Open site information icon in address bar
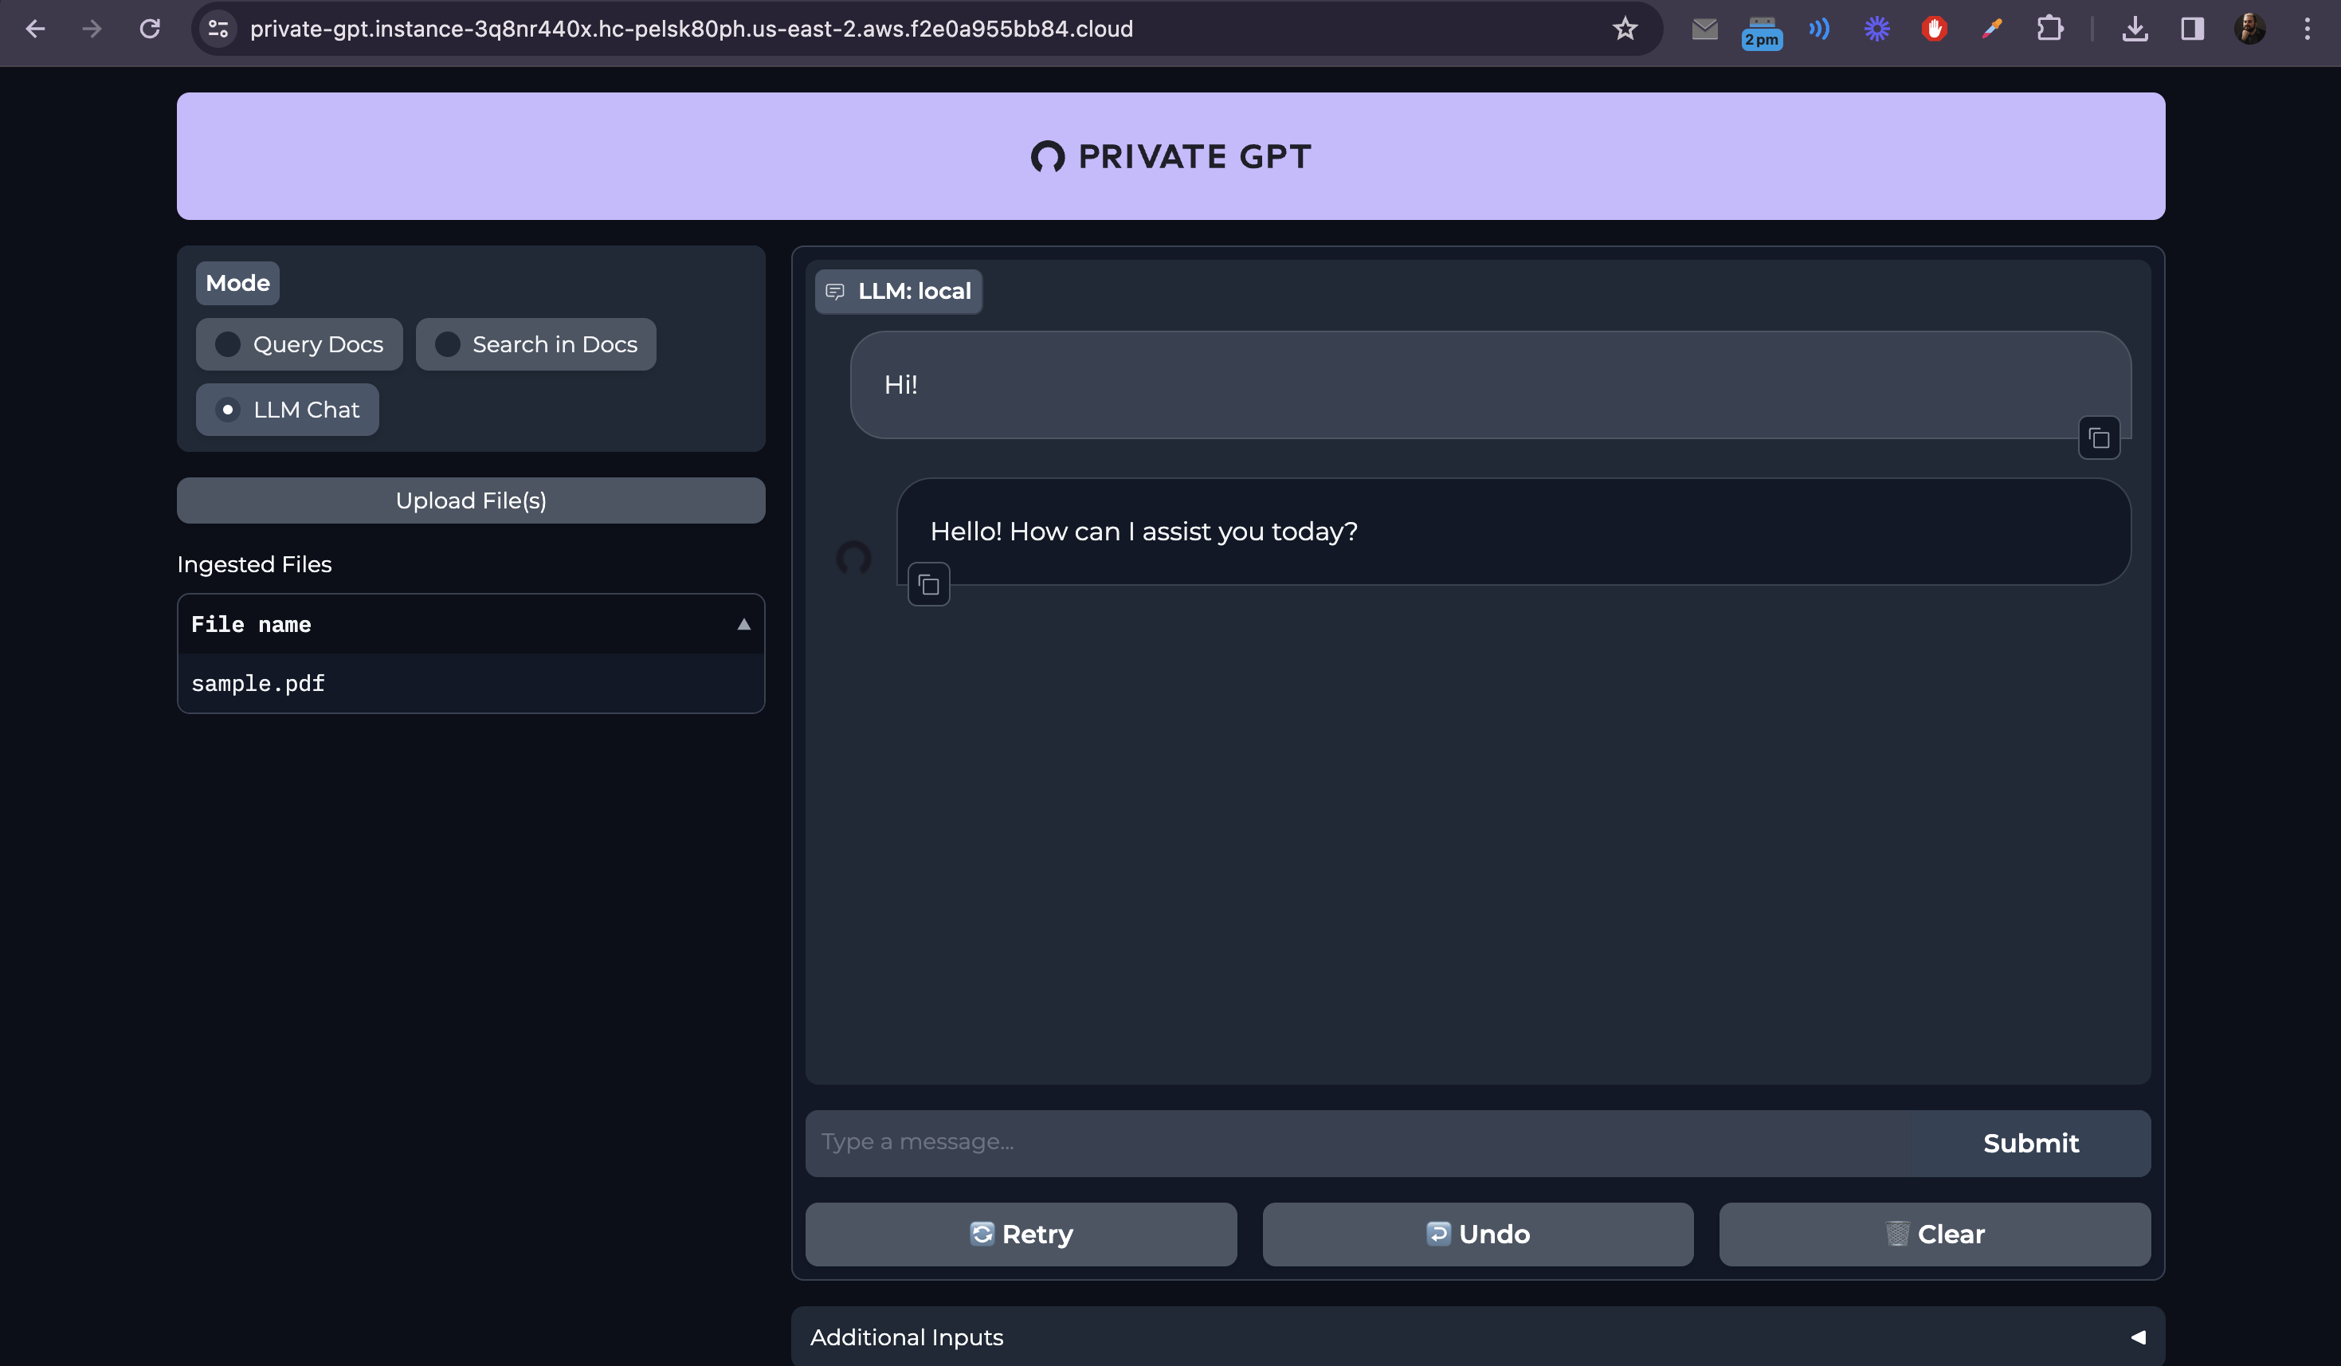Image resolution: width=2341 pixels, height=1366 pixels. 218,29
